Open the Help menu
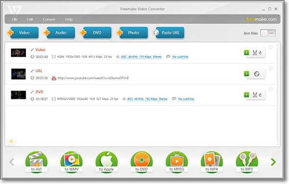Screen dimensions: 289x184 (x=69, y=19)
